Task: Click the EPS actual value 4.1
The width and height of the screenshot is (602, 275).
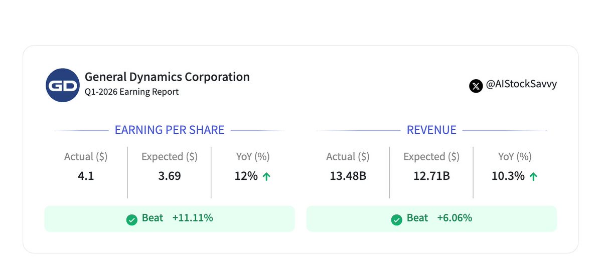Action: coord(86,176)
